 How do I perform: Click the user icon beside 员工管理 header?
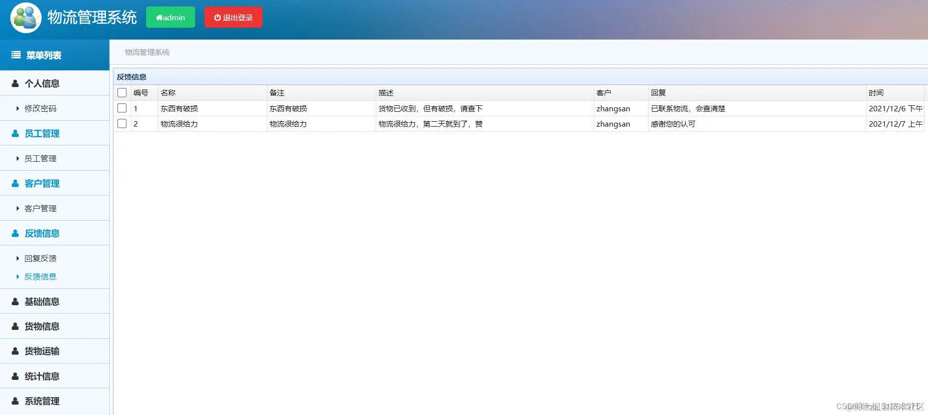(15, 134)
